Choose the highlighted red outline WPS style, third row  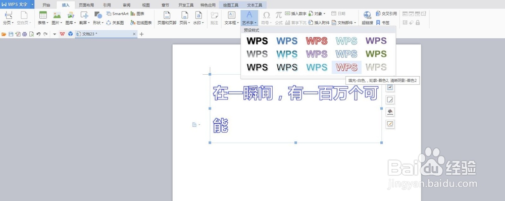click(x=346, y=67)
